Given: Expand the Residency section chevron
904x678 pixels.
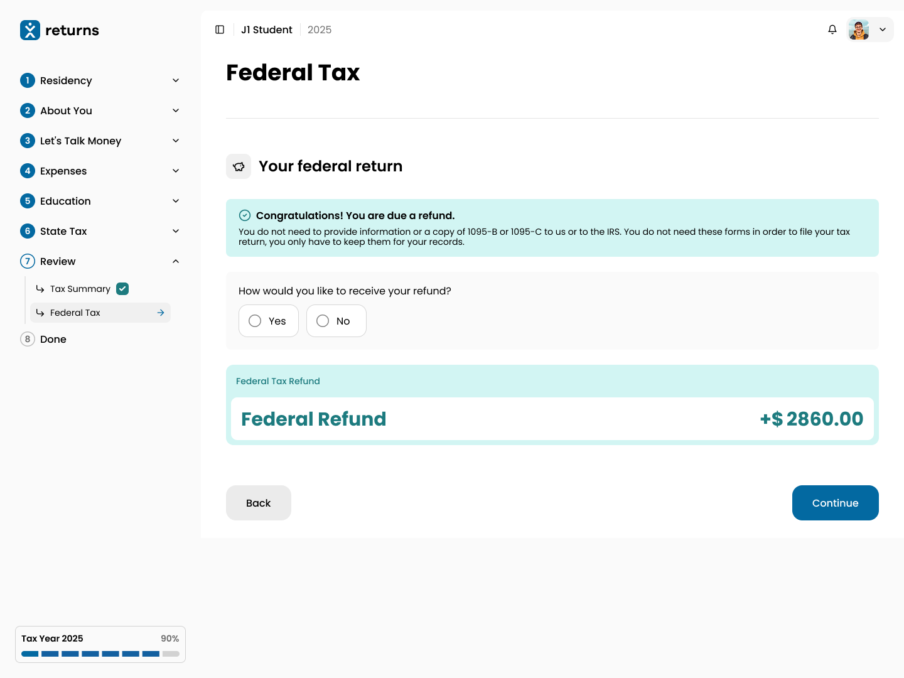Looking at the screenshot, I should point(176,80).
